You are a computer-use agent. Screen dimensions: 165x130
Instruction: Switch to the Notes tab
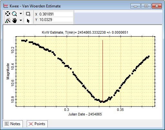click(13, 124)
